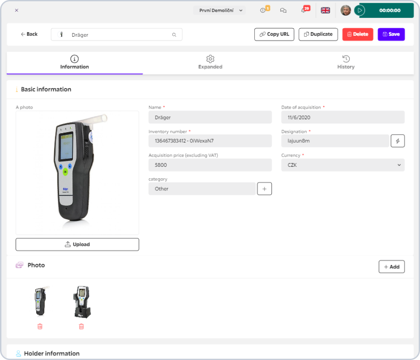Click the Copy URL button
Viewport: 420px width, 360px height.
(x=274, y=35)
